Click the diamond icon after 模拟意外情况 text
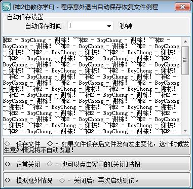This screenshot has height=189, width=193. 62,180
